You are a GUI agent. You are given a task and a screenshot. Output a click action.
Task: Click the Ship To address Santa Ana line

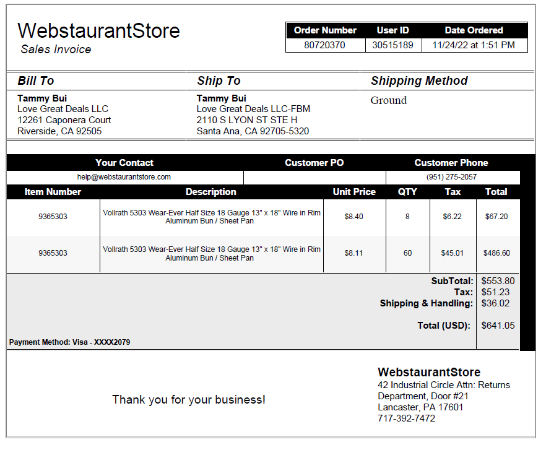coord(253,131)
